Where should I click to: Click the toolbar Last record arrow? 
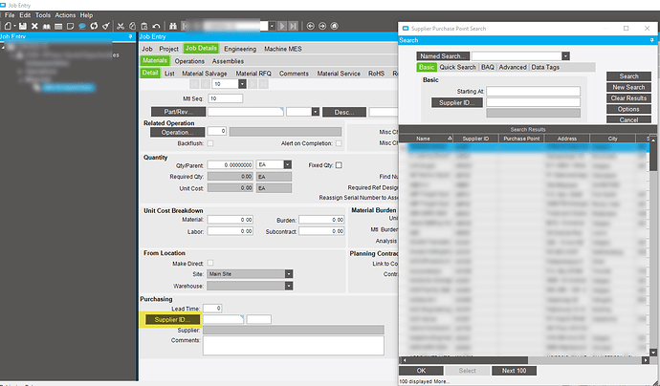[294, 26]
